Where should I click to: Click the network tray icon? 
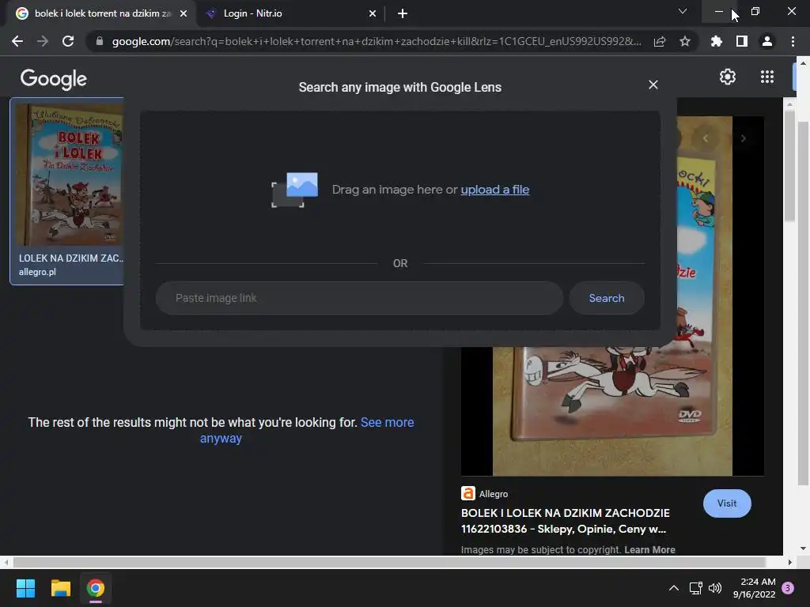point(696,588)
